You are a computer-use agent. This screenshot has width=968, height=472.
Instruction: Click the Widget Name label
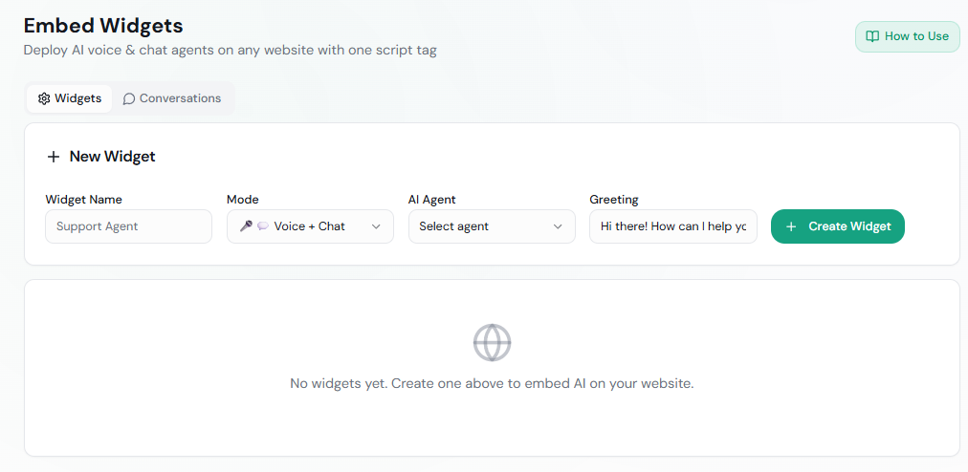[83, 200]
